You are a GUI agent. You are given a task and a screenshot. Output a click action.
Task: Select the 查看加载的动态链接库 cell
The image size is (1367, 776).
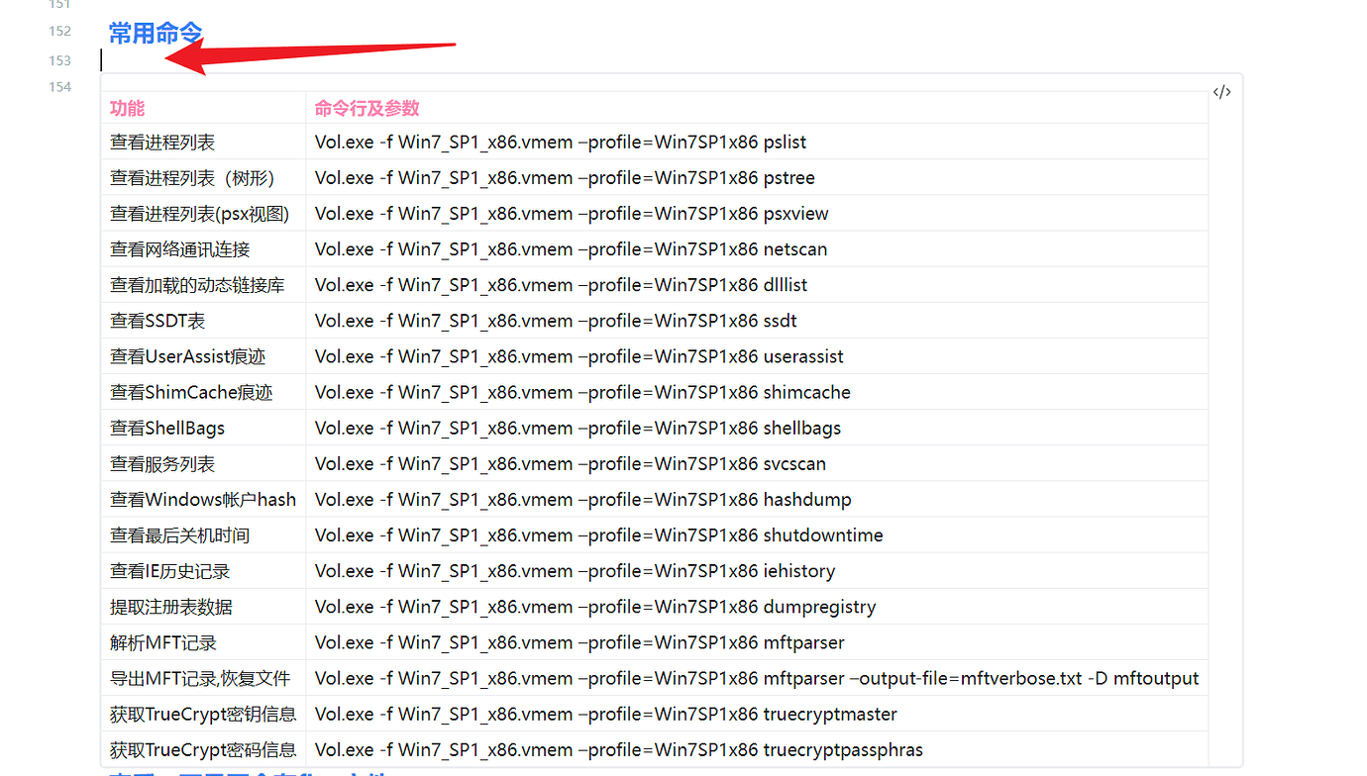[x=203, y=284]
